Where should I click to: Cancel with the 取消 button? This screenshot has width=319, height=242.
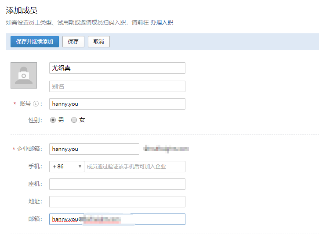click(x=98, y=42)
